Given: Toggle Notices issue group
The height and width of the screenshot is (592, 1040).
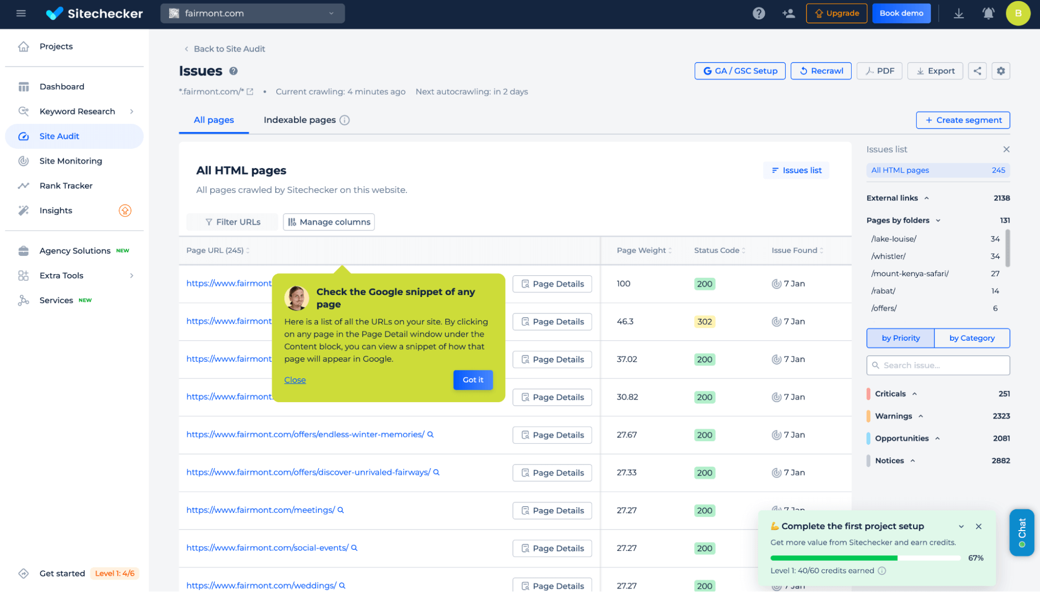Looking at the screenshot, I should point(912,461).
